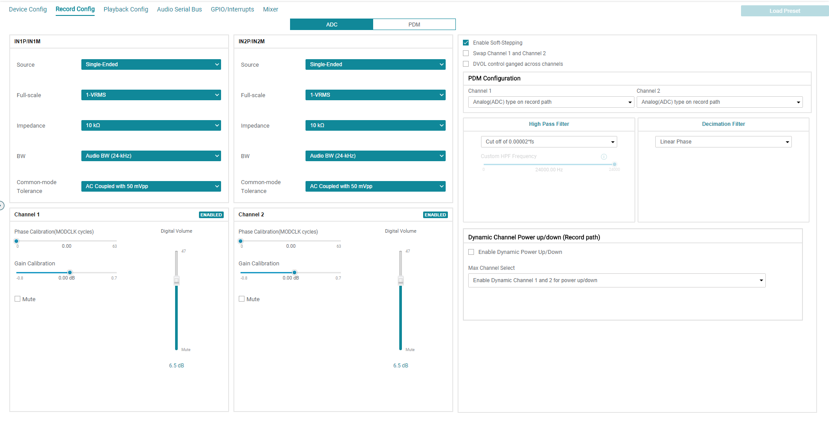
Task: Click Channel 1 ENABLED badge
Action: click(x=211, y=215)
